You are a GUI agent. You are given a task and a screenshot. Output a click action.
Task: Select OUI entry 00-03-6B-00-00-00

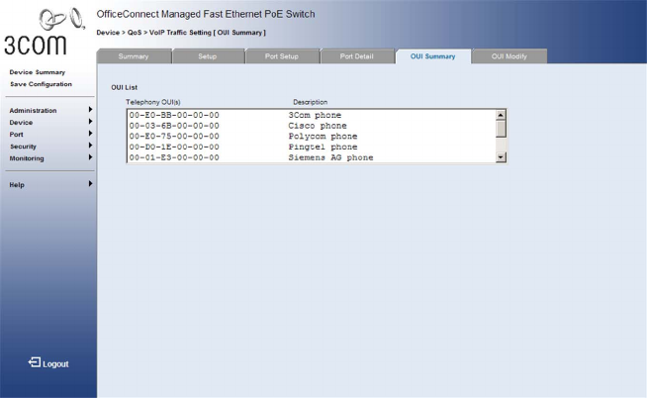(x=174, y=126)
